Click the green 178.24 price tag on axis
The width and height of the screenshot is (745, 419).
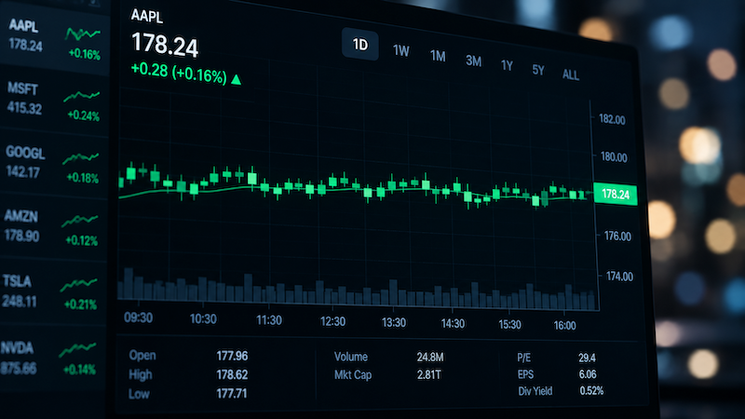[x=616, y=194]
